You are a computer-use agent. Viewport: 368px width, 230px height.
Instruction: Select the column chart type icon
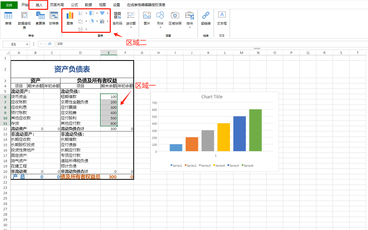tap(81, 13)
